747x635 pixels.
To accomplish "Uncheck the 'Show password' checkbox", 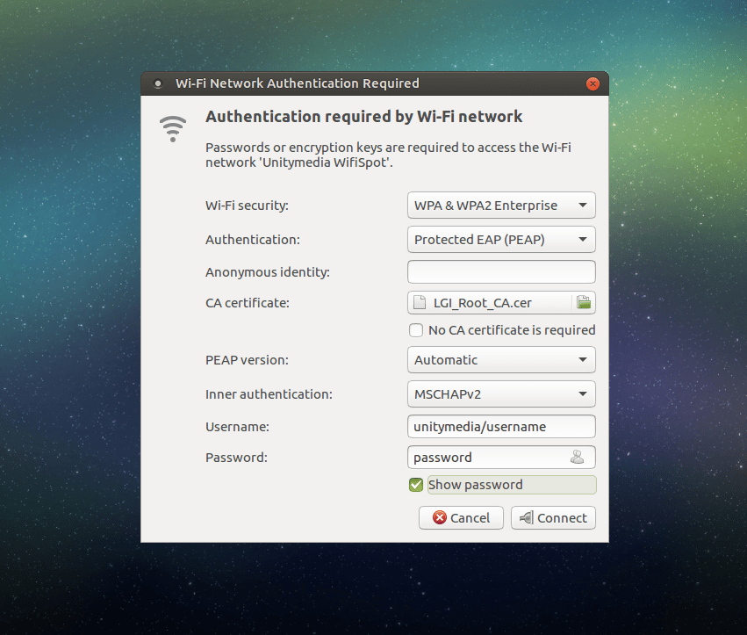I will pos(415,484).
